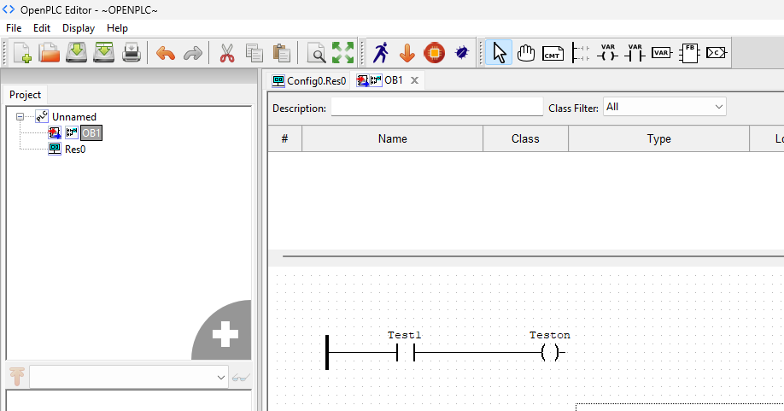
Task: Click the orange Transfer program to PLC arrow
Action: click(x=407, y=53)
